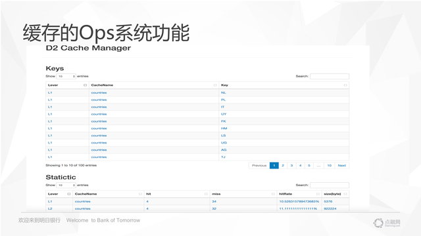Open the Statictic table show entries dropdown

(x=66, y=185)
